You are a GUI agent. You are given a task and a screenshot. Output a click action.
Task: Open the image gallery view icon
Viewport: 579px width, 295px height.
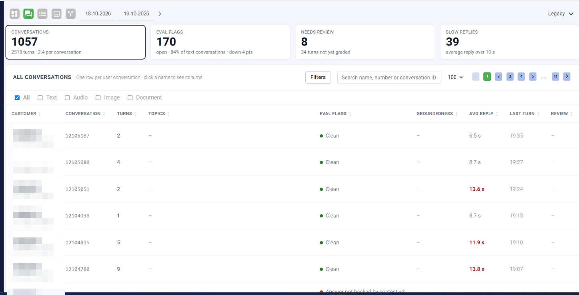click(x=56, y=14)
